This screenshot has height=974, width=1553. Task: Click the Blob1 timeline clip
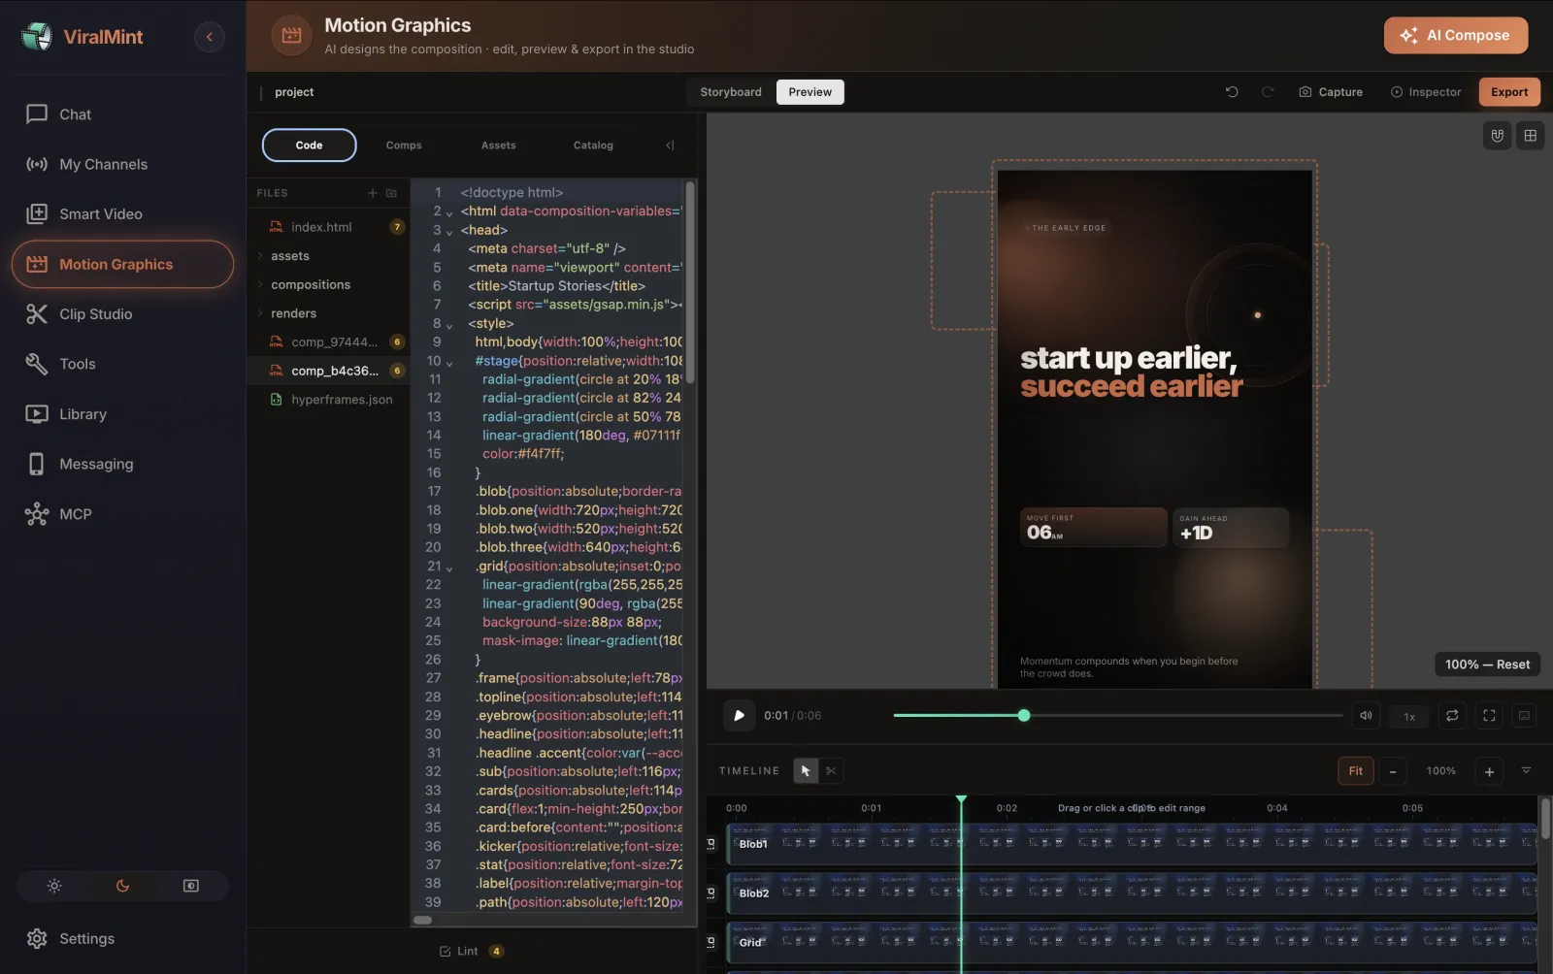coord(1132,843)
